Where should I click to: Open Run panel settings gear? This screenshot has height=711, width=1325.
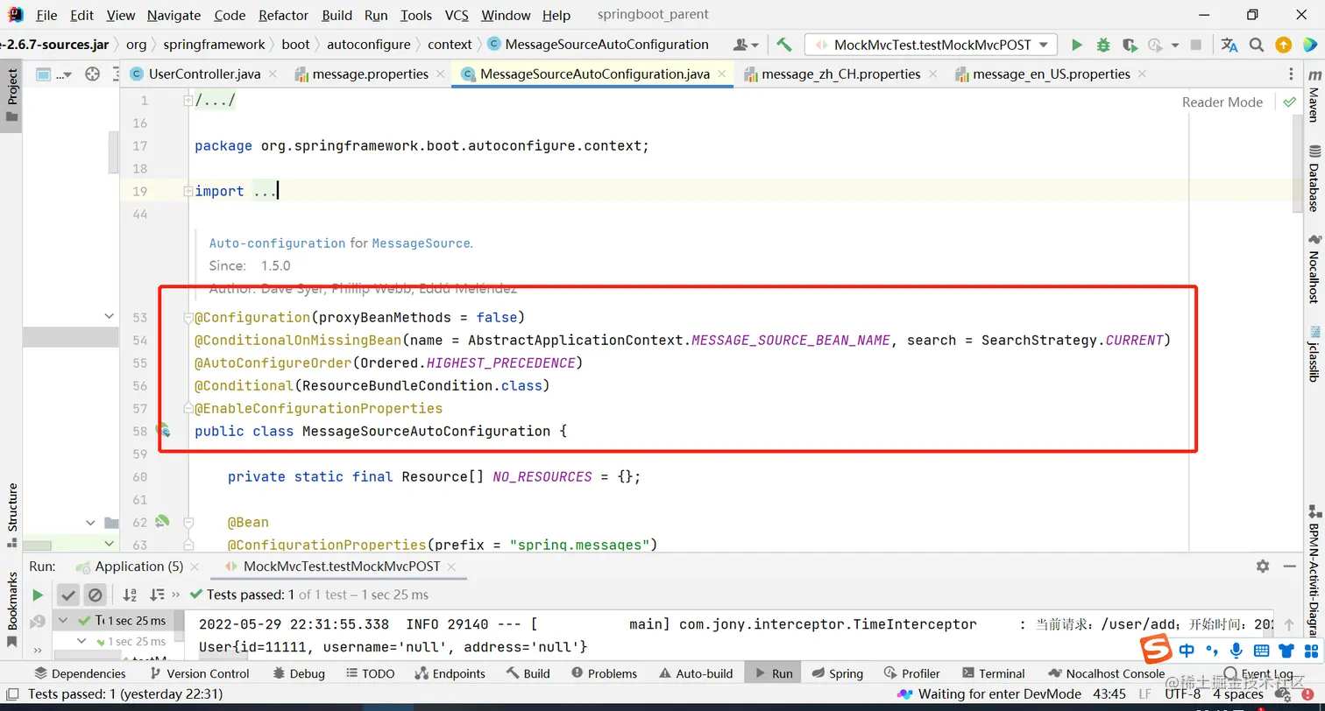pyautogui.click(x=1263, y=566)
